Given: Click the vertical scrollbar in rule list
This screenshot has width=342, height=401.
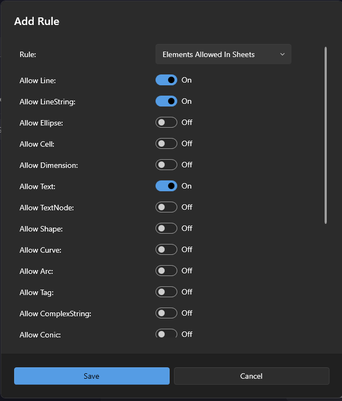Looking at the screenshot, I should point(326,136).
